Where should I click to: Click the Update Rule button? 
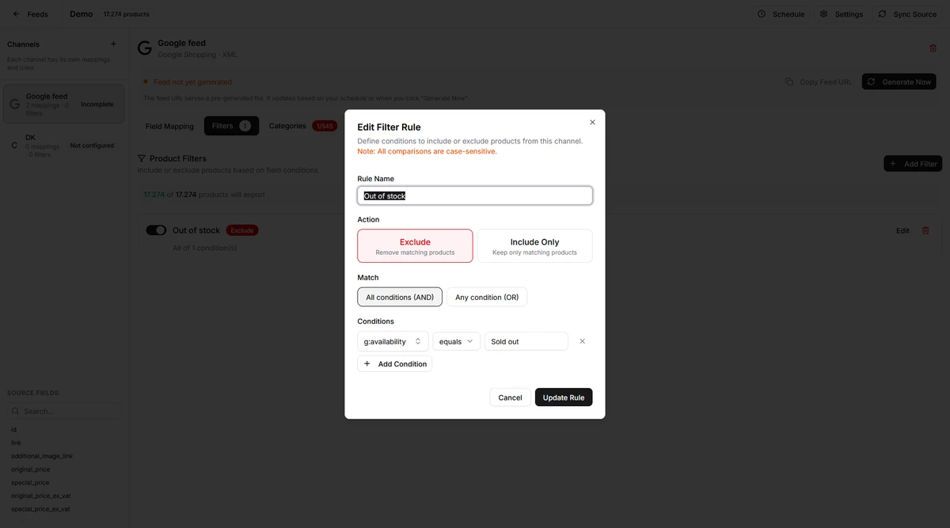(x=564, y=397)
